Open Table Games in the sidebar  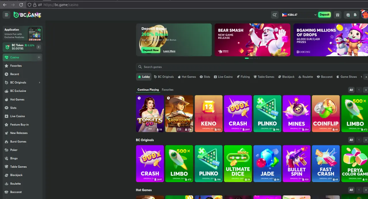22,167
